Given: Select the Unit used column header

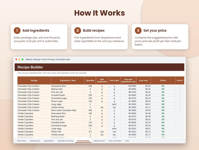Looking at the screenshot, I should 114,81.
